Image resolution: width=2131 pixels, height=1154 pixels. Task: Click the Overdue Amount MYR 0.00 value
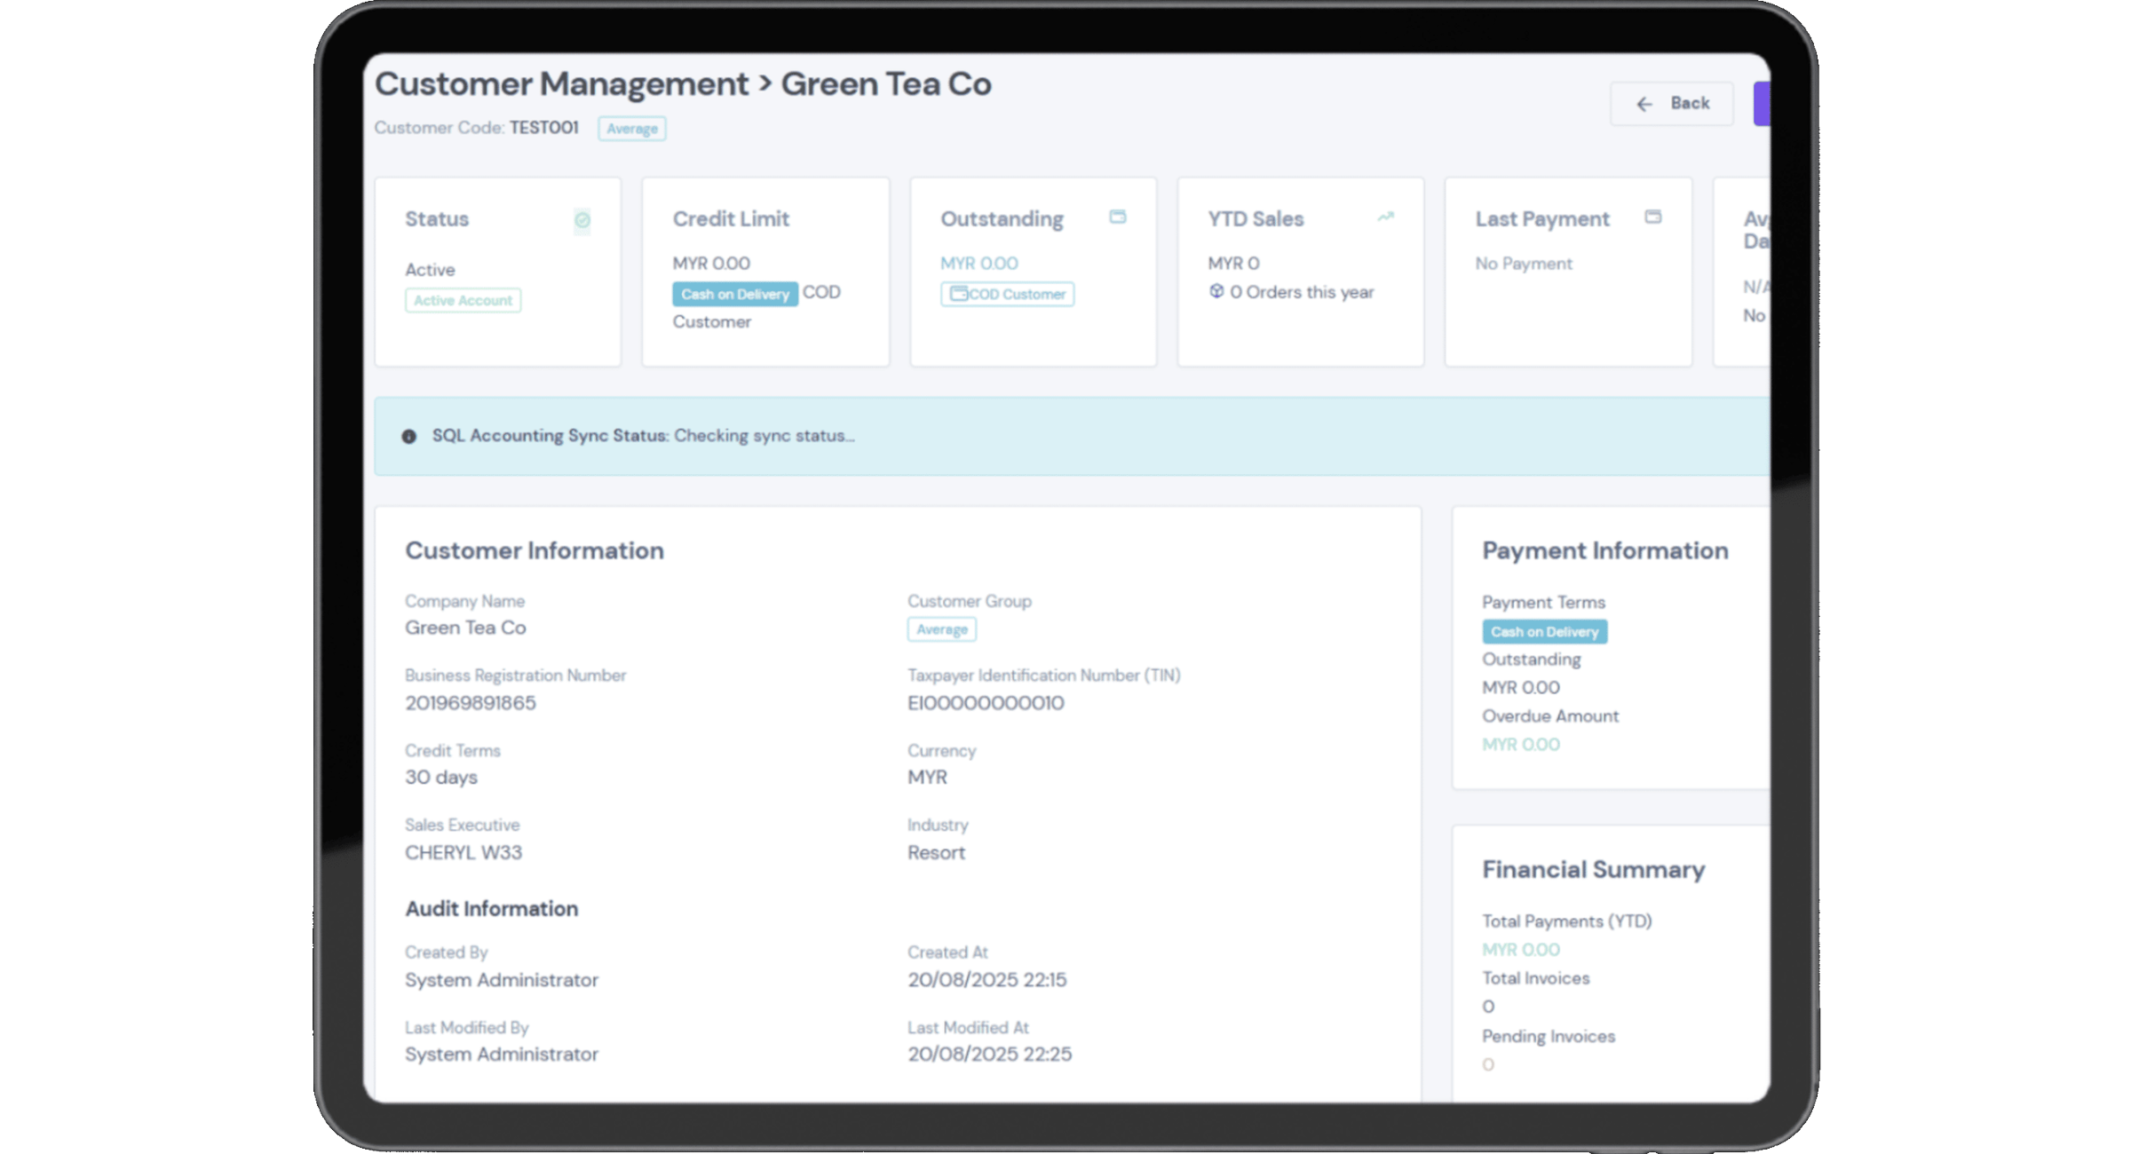pyautogui.click(x=1520, y=744)
